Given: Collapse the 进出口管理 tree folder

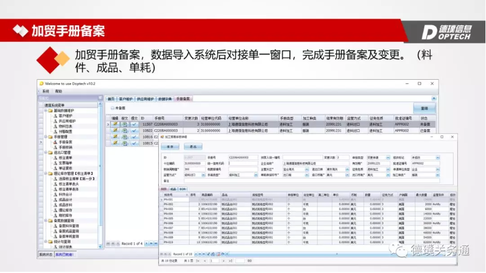Looking at the screenshot, I should [x=46, y=153].
